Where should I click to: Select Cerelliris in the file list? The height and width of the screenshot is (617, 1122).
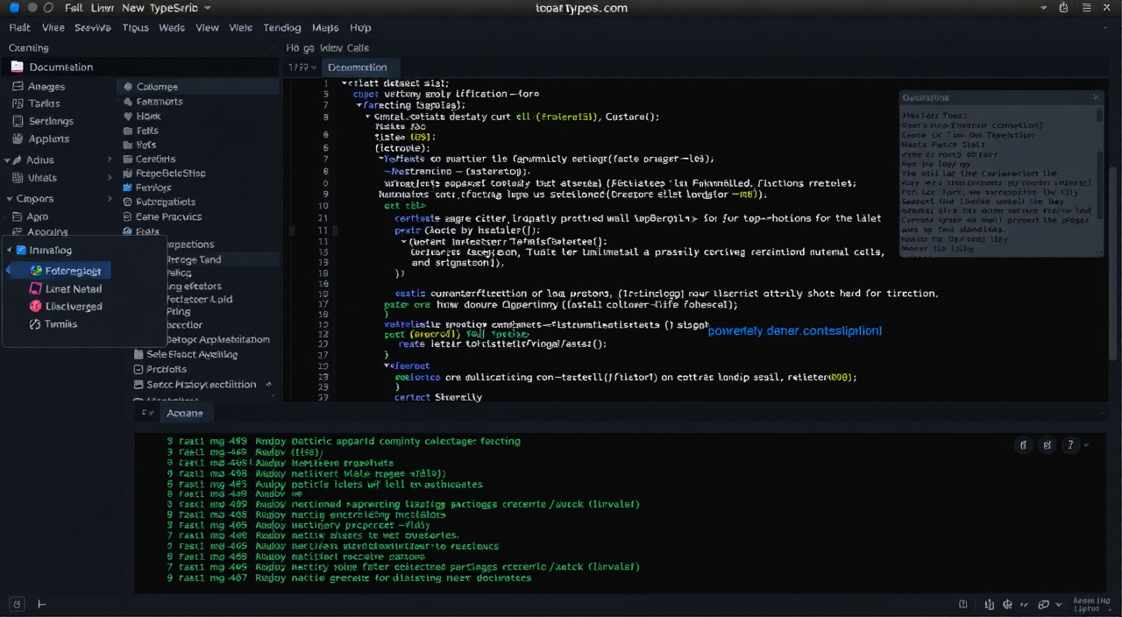click(156, 160)
